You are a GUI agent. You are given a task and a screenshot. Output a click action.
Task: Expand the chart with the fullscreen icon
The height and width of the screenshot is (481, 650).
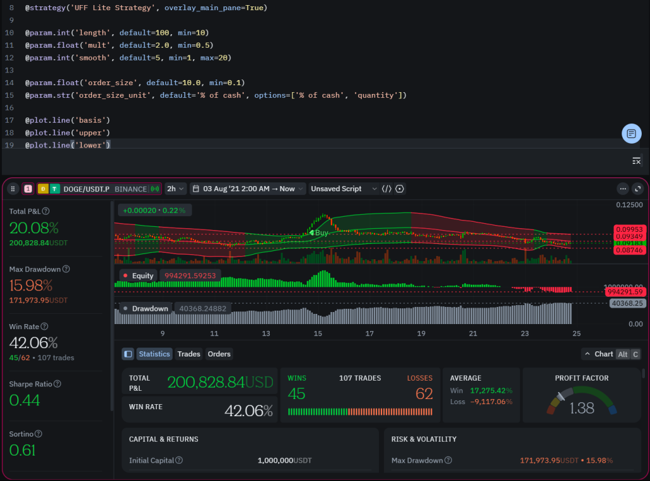(x=637, y=189)
